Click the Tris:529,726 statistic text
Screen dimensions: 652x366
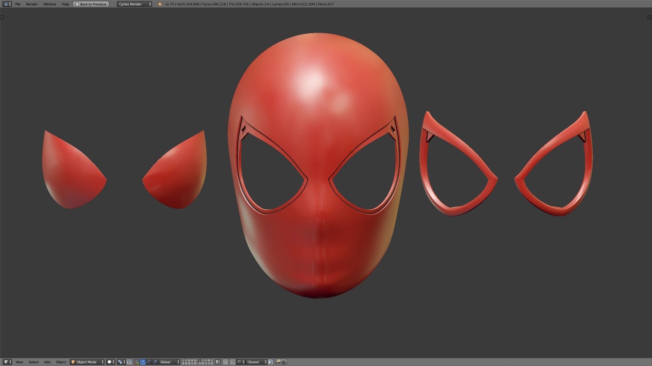point(239,4)
